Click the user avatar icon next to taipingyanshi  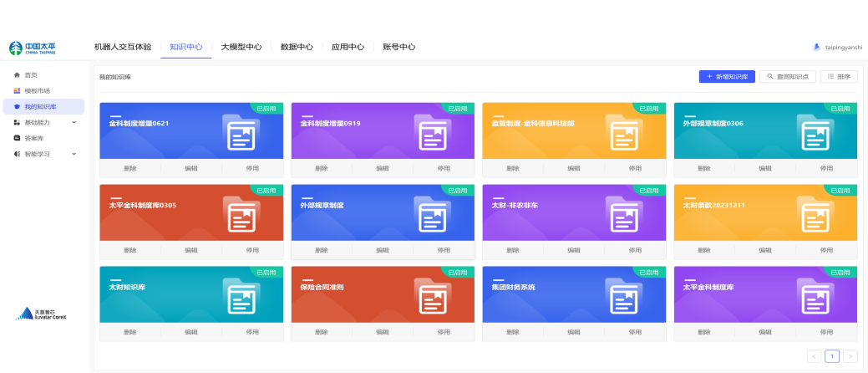816,47
